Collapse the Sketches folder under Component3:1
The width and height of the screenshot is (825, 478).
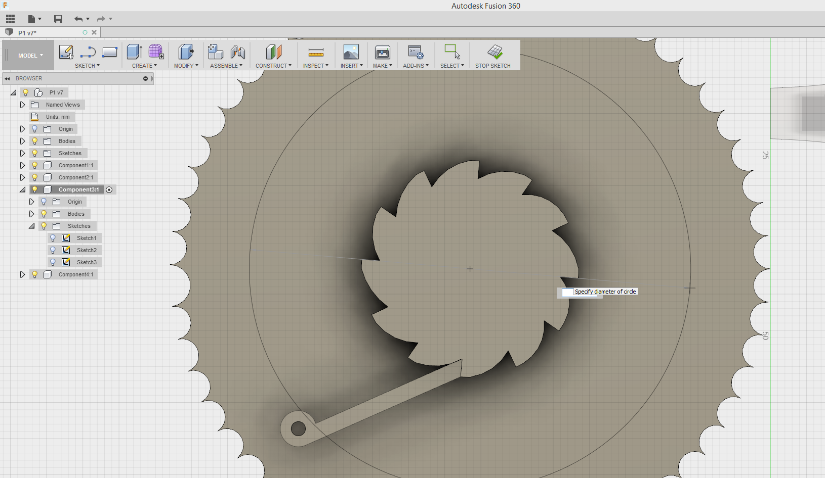tap(31, 226)
